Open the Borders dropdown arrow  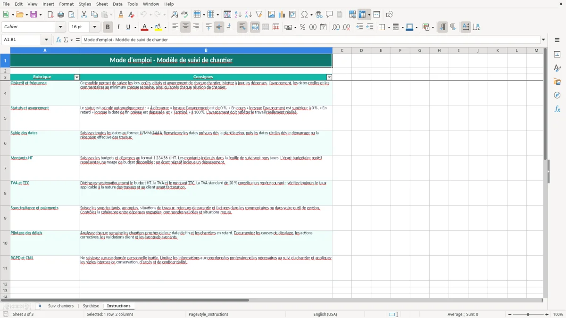click(x=388, y=27)
